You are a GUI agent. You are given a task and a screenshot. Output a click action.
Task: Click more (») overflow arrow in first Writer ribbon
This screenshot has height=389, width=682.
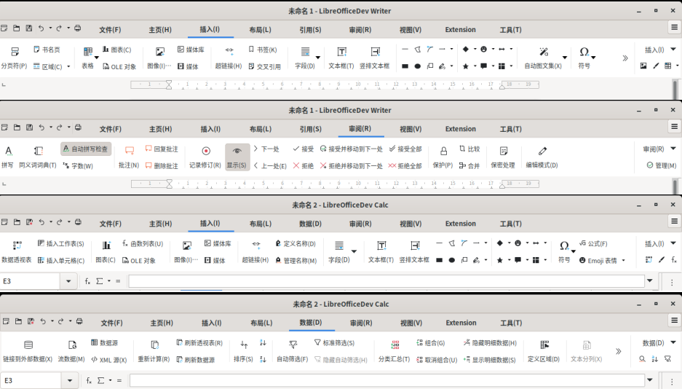click(625, 58)
